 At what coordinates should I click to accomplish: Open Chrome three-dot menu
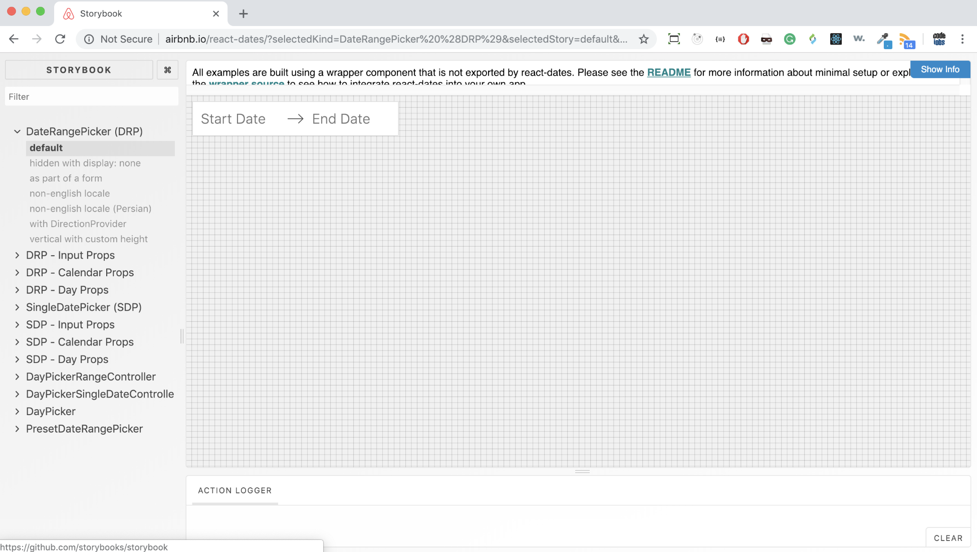pyautogui.click(x=962, y=39)
